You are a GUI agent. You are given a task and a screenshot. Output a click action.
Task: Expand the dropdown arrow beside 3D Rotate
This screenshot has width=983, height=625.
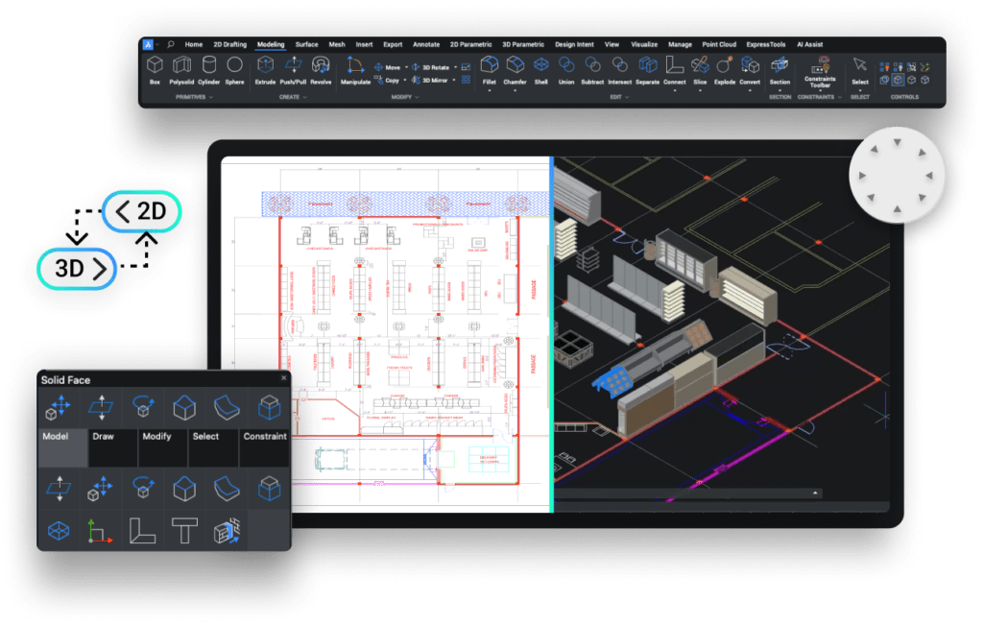[x=455, y=67]
